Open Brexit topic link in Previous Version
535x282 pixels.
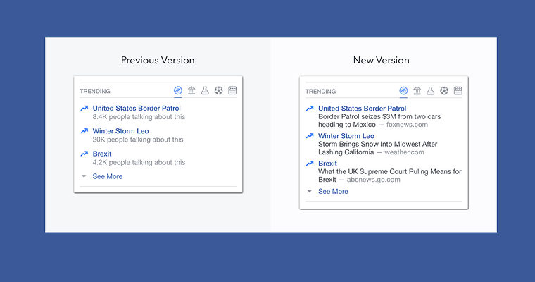coord(102,154)
